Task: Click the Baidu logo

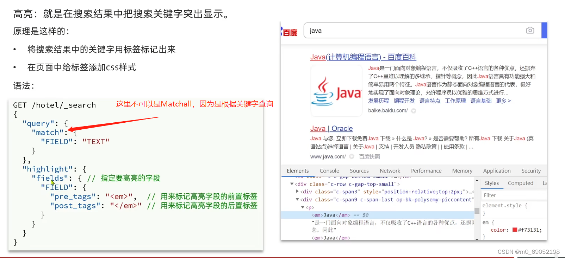Action: (x=290, y=32)
